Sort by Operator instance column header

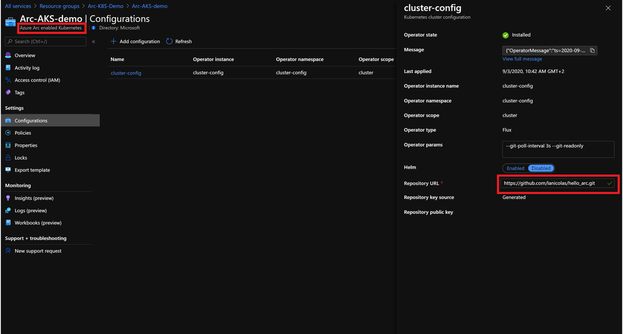click(x=213, y=59)
